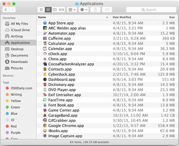Viewport: 179px width, 146px height.
Task: Switch to Cover Flow view
Action: [62, 10]
